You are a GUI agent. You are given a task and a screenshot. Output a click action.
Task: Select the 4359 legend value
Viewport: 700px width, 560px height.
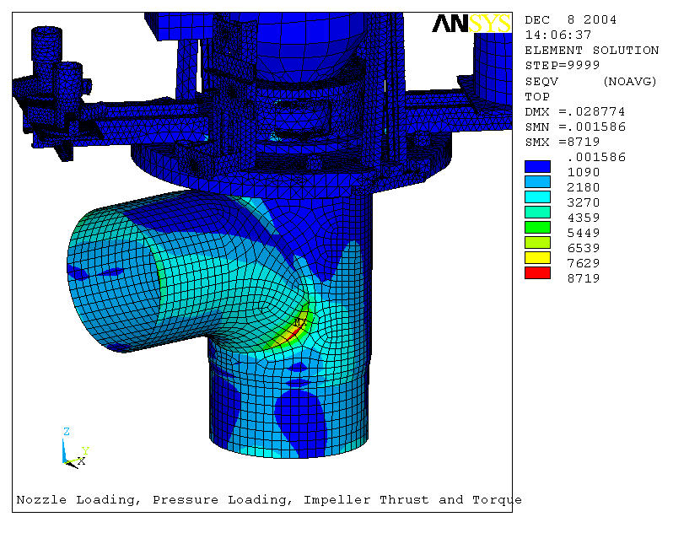pos(584,218)
